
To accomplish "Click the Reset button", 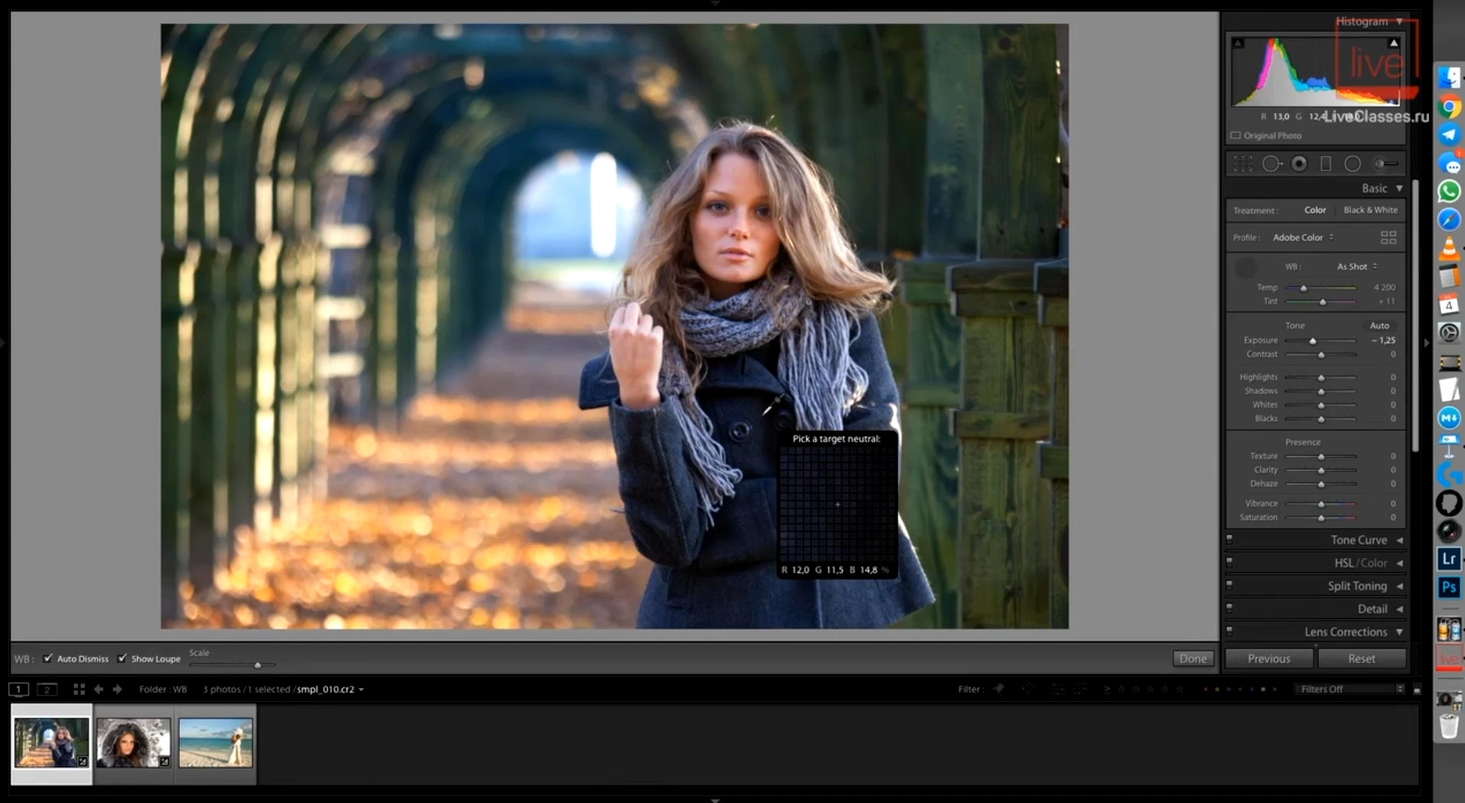I will (x=1361, y=659).
